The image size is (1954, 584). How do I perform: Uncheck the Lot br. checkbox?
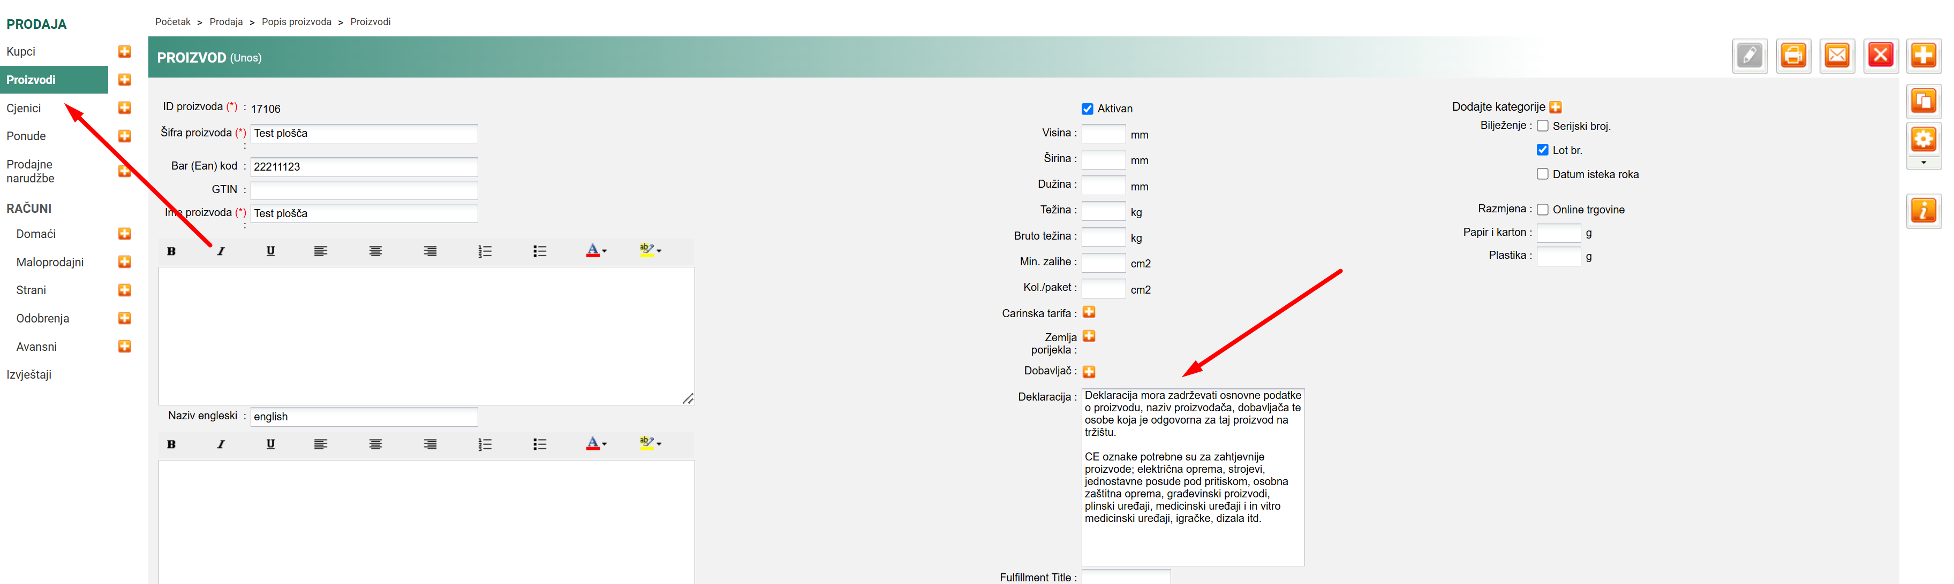[x=1542, y=150]
